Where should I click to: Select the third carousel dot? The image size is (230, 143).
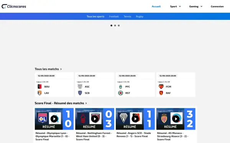pyautogui.click(x=119, y=26)
